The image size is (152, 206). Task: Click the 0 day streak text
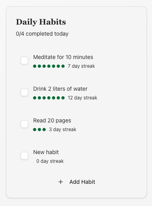point(50,161)
